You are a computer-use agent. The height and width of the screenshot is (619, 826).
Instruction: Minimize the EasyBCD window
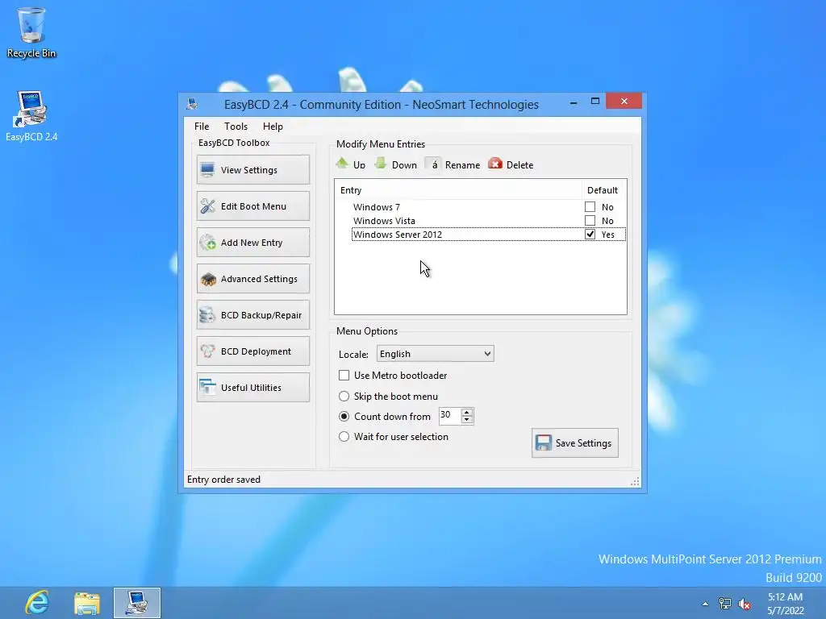[x=574, y=102]
